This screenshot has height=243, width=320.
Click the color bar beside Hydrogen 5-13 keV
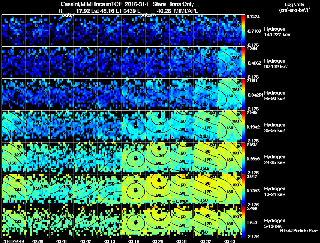tap(243, 222)
